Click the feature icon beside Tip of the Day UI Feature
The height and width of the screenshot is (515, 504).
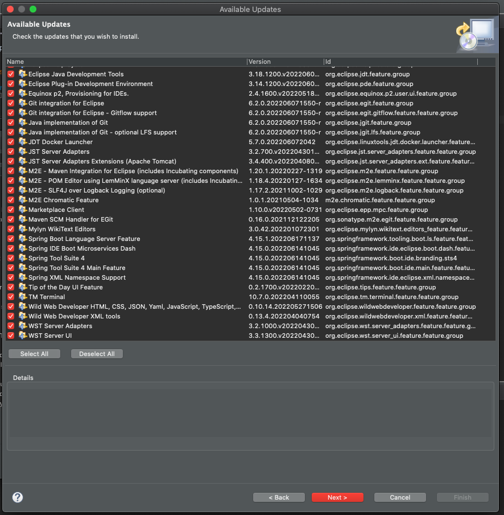point(23,287)
